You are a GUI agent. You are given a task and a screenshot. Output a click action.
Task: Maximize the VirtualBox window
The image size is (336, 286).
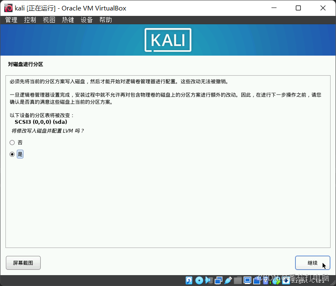(x=298, y=8)
